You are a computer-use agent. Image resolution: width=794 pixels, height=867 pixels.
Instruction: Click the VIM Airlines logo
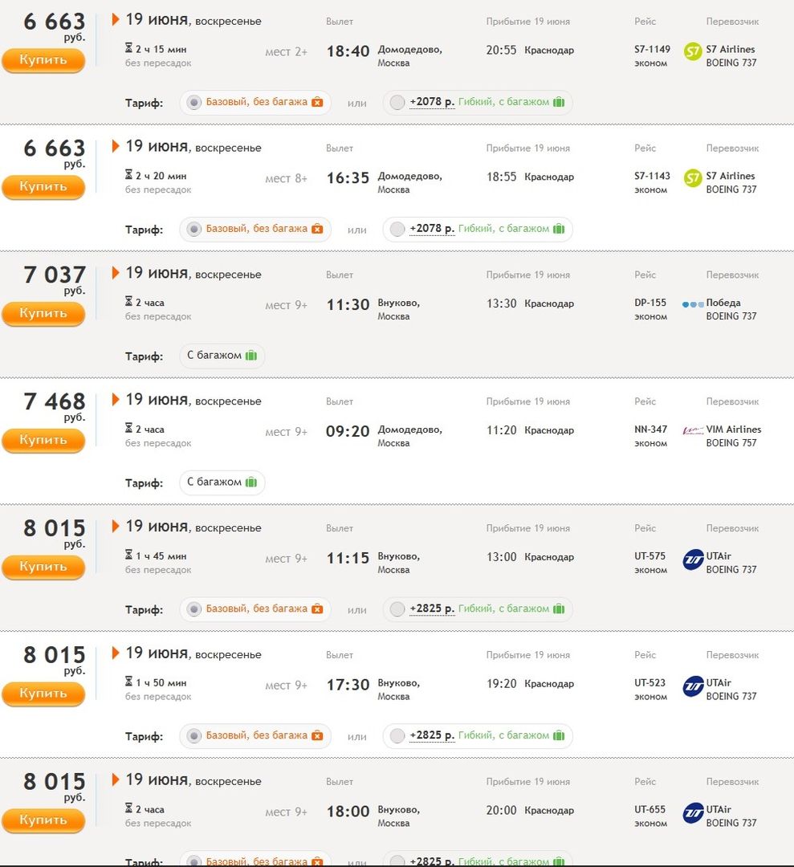(692, 430)
